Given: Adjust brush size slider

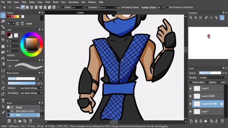Looking at the screenshot, I should (x=21, y=79).
